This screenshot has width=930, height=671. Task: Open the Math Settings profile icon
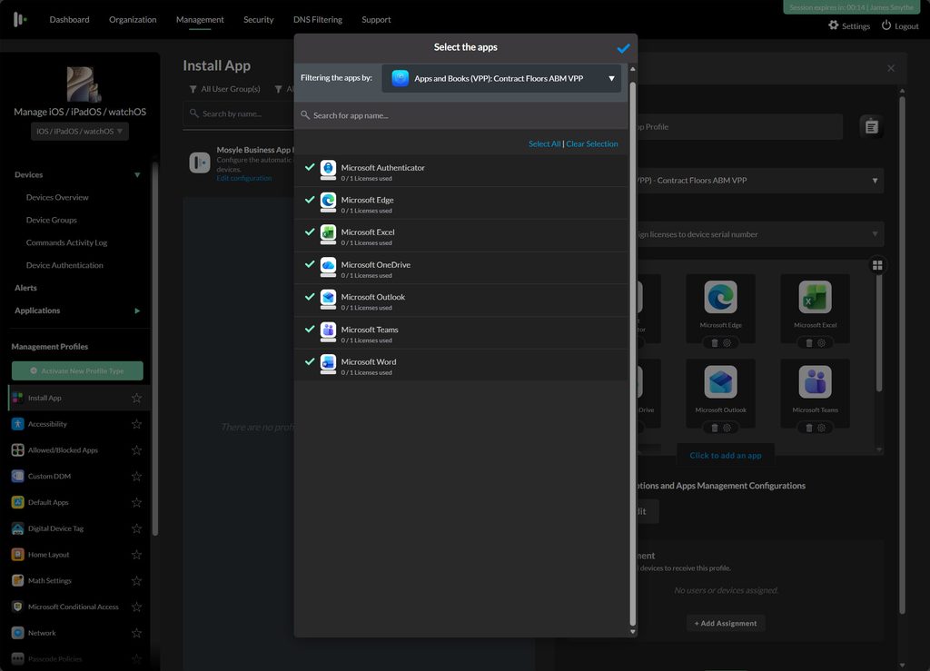[18, 580]
